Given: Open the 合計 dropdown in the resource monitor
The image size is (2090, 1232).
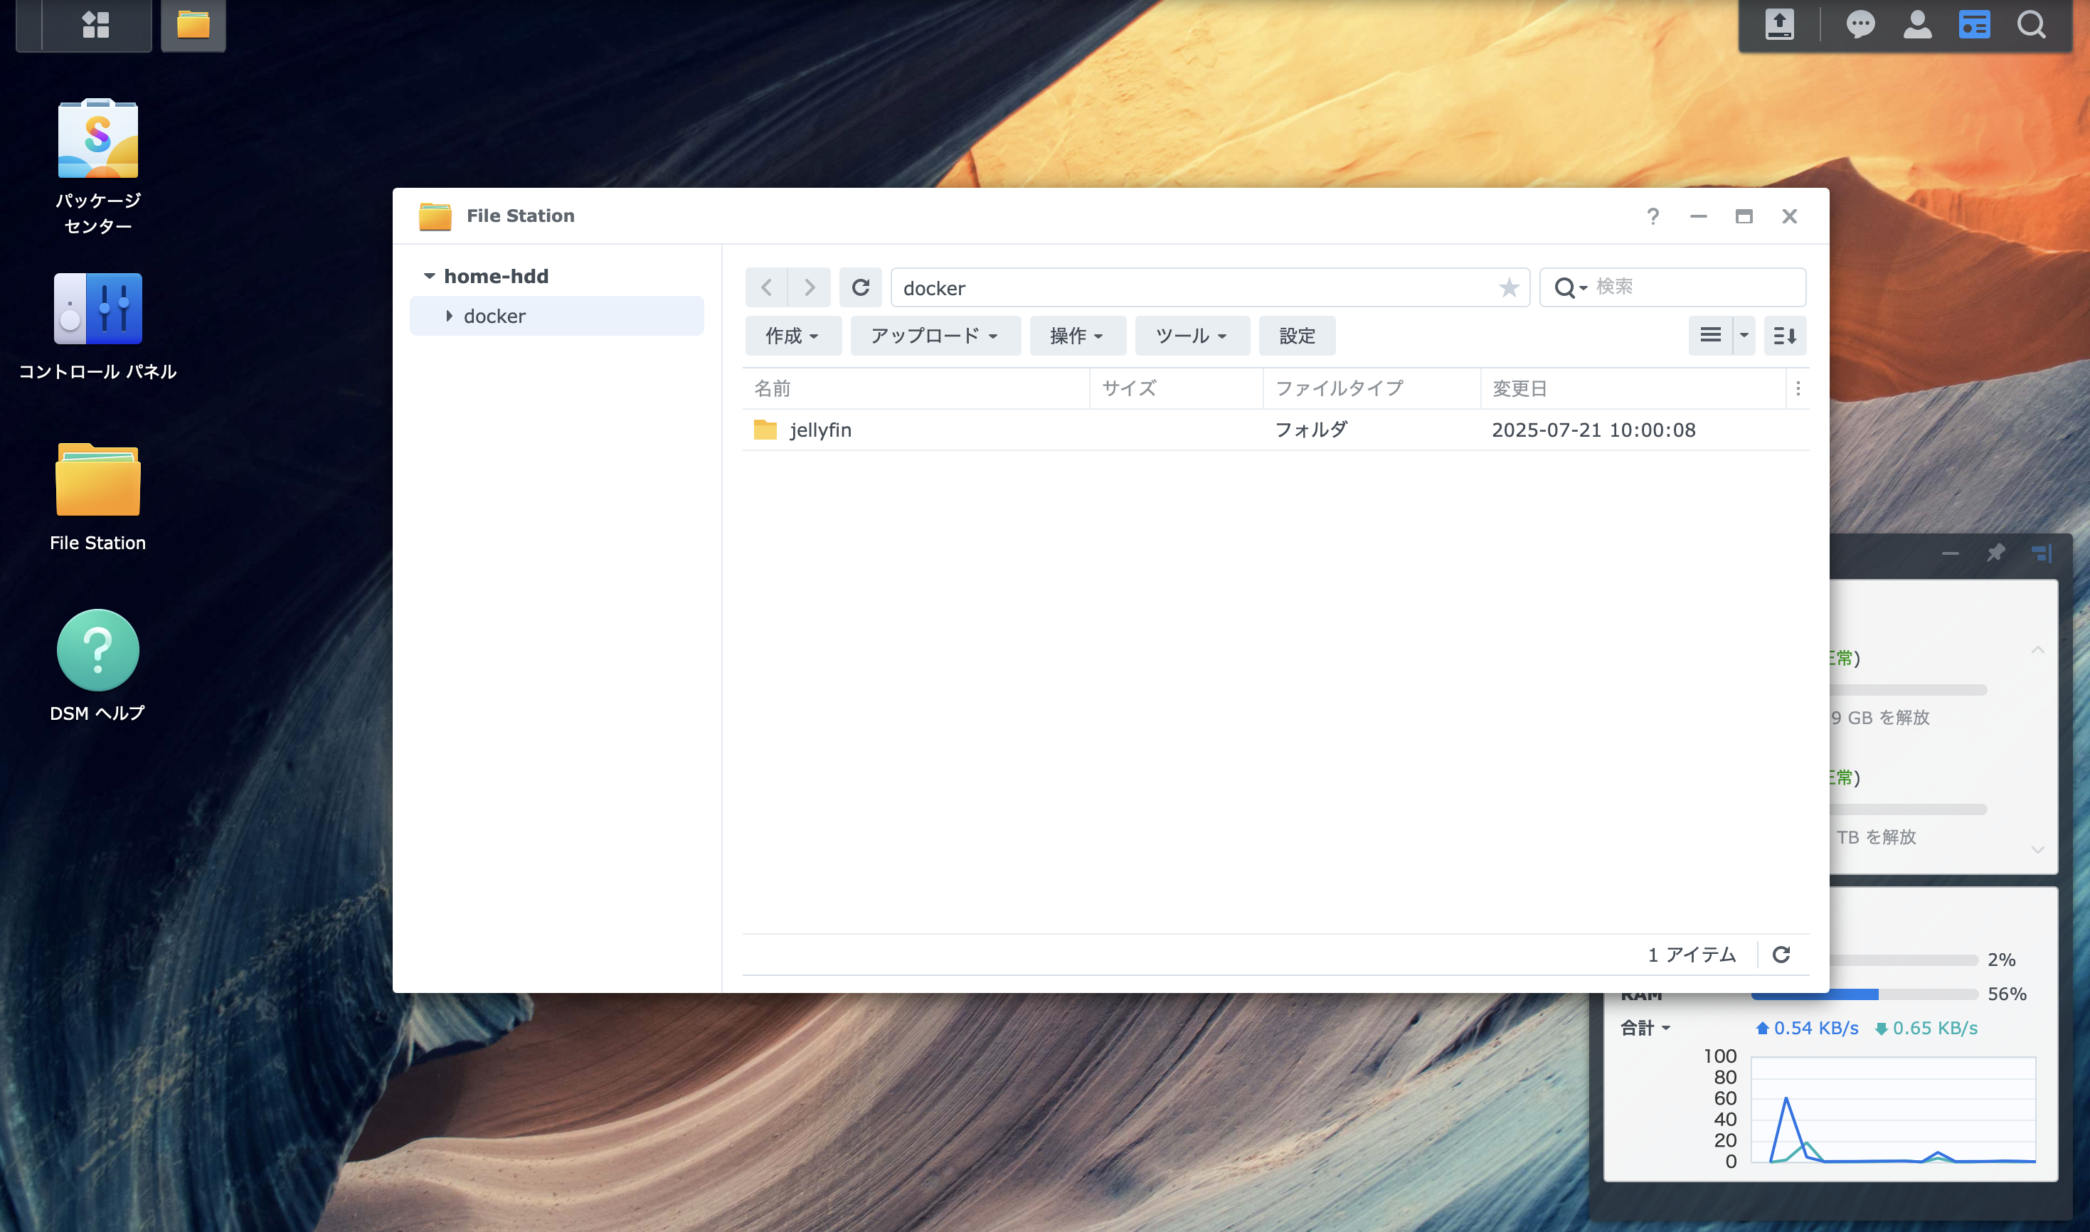Looking at the screenshot, I should point(1645,1028).
